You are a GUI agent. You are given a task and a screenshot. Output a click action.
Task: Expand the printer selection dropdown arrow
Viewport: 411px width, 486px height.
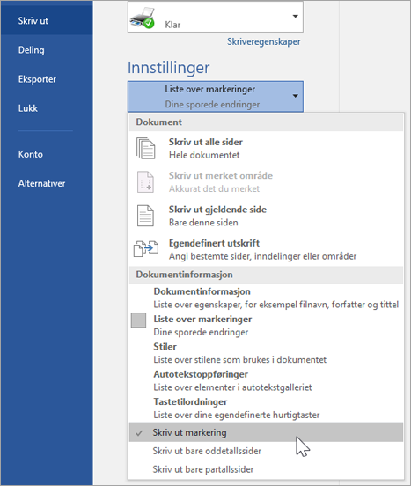pyautogui.click(x=295, y=17)
